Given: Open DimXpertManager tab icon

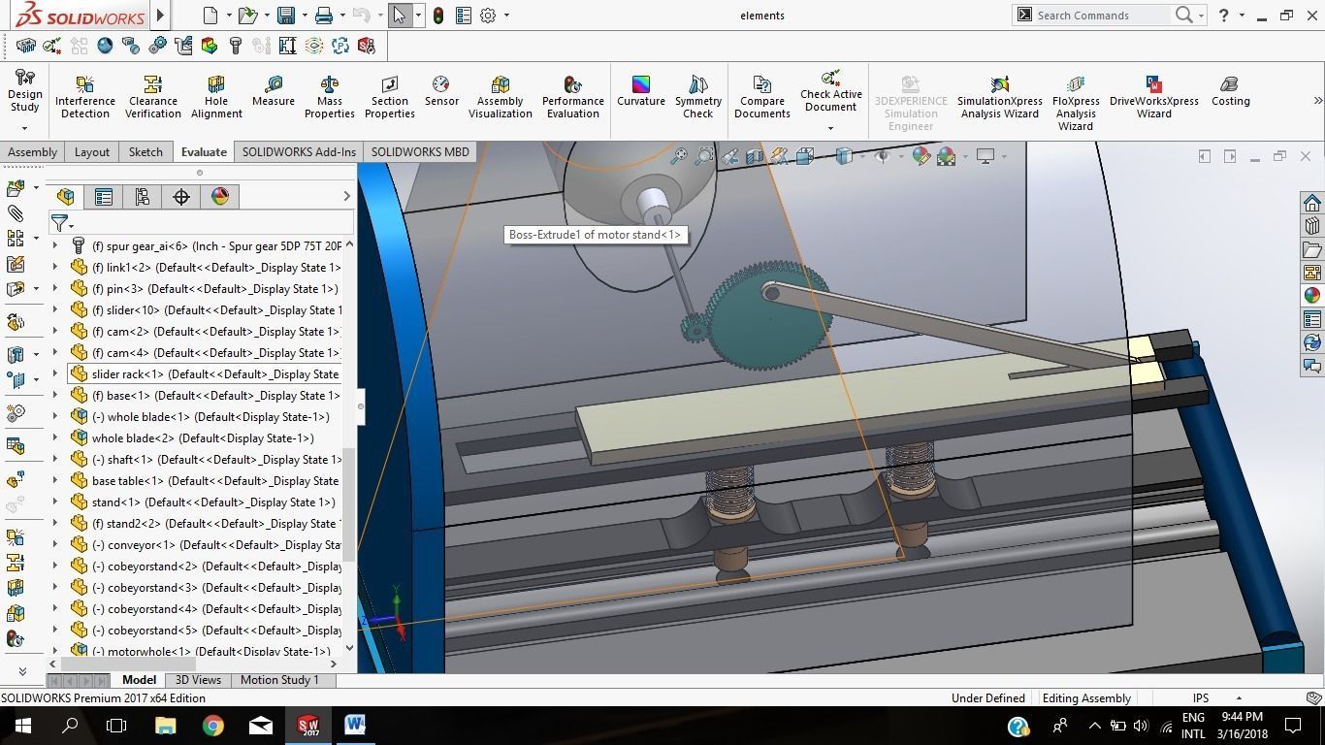Looking at the screenshot, I should point(181,197).
